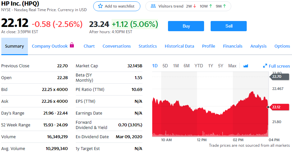Open the Statistics tab
The width and height of the screenshot is (292, 152).
pos(148,46)
